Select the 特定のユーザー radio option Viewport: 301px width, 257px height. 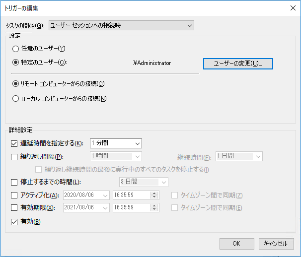click(x=16, y=63)
